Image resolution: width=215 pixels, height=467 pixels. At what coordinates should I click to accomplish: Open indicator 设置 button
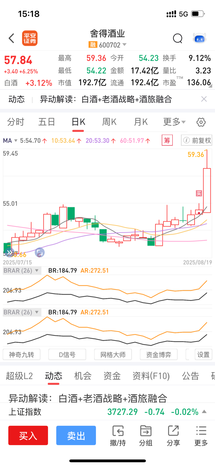204,355
